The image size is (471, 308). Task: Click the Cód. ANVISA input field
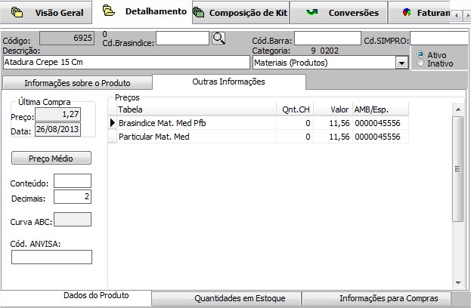click(51, 257)
